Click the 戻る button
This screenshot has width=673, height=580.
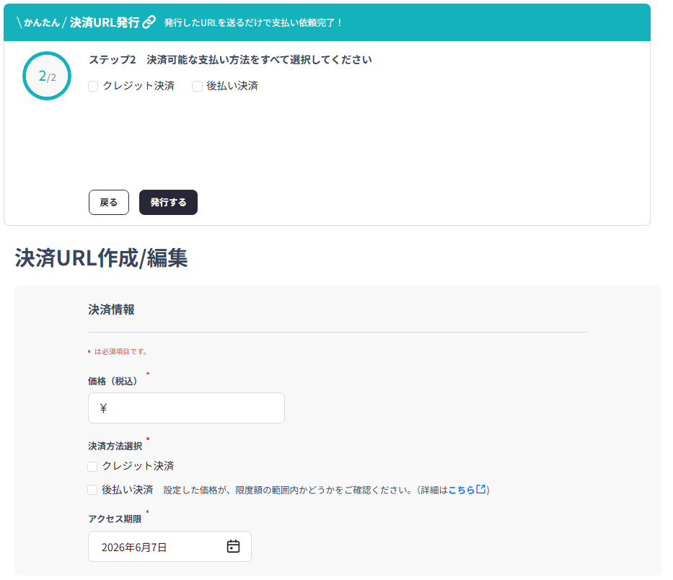point(109,202)
